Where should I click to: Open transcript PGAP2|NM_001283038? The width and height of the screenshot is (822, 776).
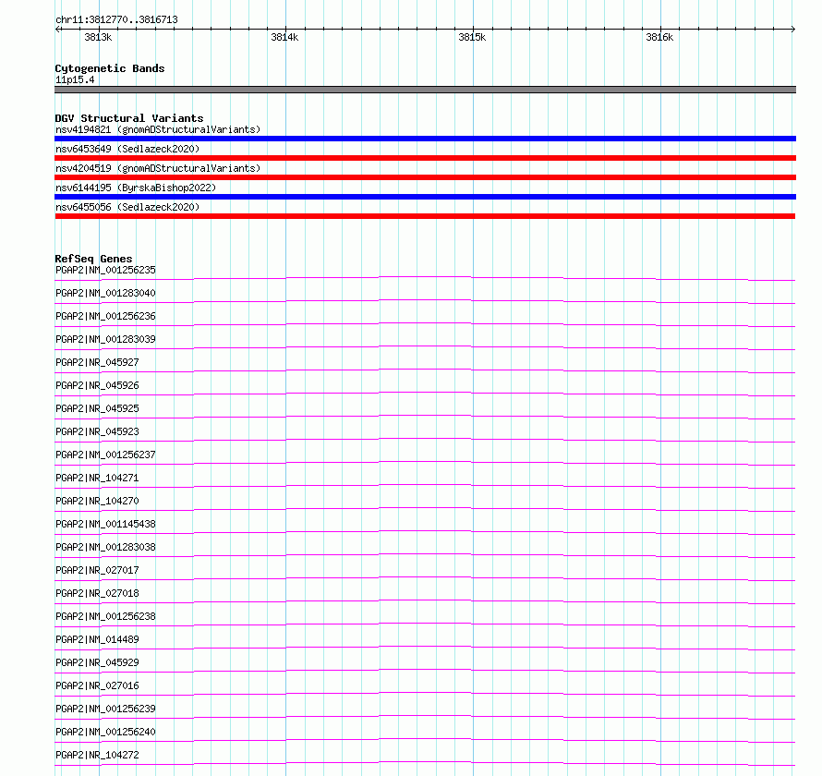pos(105,547)
